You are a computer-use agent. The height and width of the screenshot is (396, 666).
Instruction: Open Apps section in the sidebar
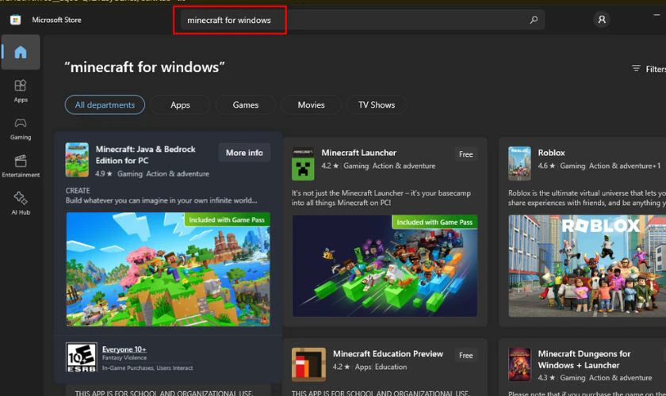point(21,91)
